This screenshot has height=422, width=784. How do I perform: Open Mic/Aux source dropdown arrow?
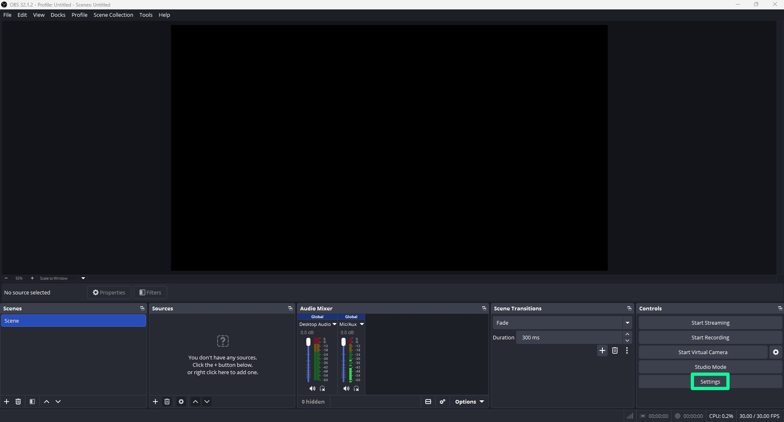coord(362,324)
